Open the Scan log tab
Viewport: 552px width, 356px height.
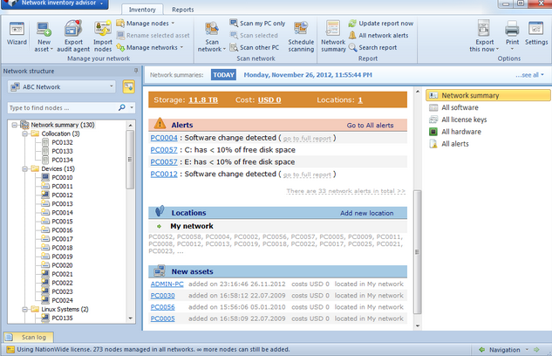pos(29,338)
